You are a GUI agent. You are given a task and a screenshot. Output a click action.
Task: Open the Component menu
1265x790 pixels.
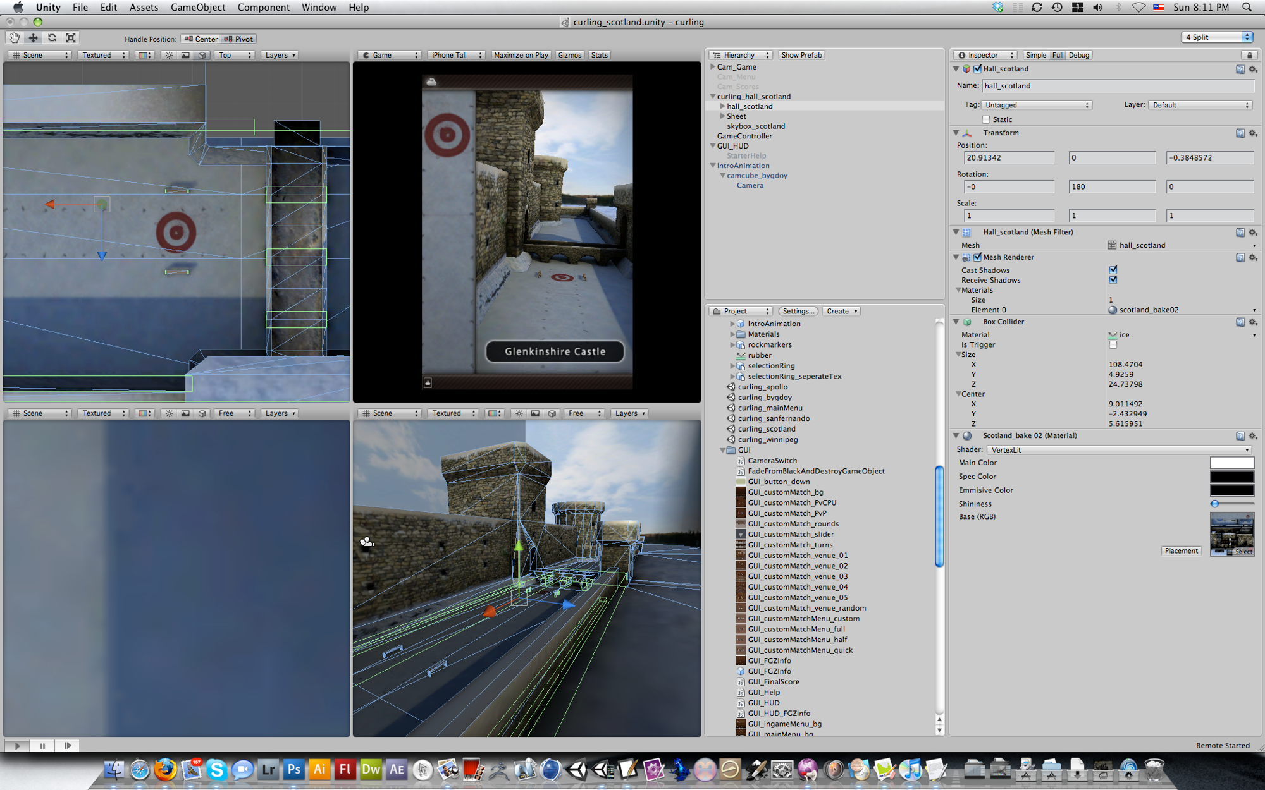coord(263,8)
